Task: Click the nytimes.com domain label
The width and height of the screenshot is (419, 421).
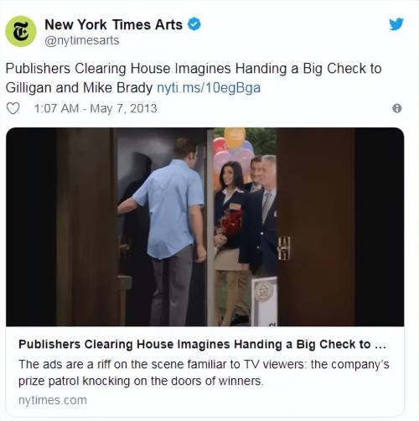Action: point(53,400)
